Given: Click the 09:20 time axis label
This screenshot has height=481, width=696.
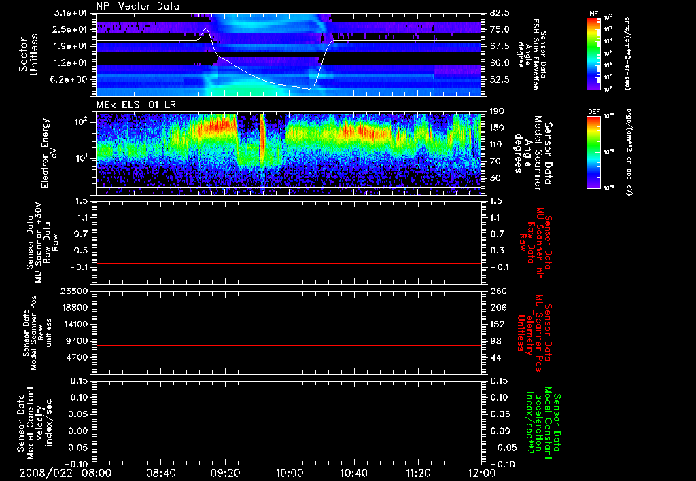Looking at the screenshot, I should pyautogui.click(x=225, y=473).
